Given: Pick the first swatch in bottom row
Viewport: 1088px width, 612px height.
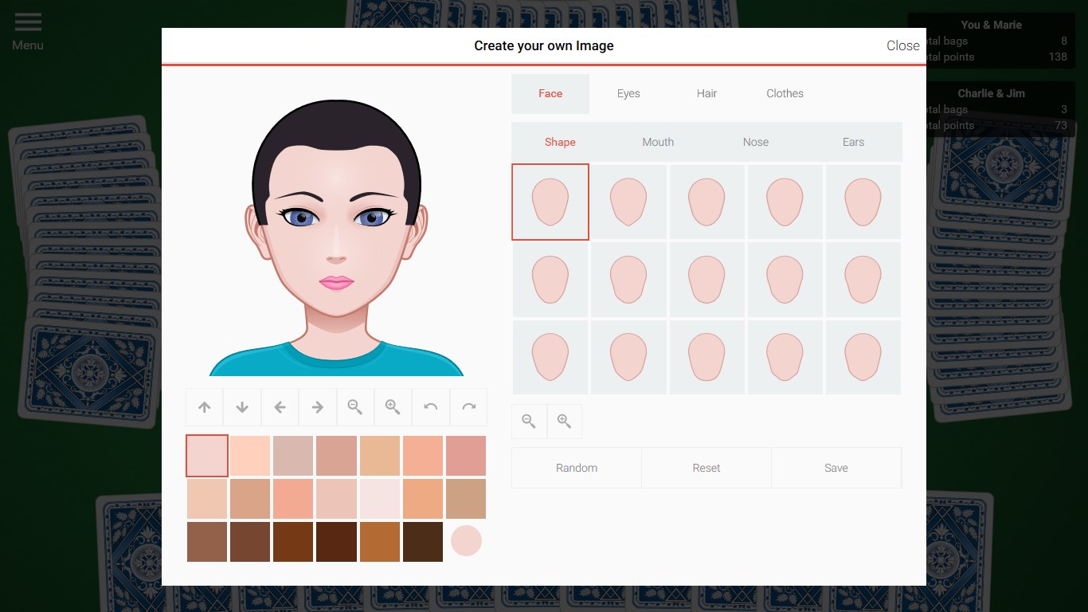Looking at the screenshot, I should pyautogui.click(x=207, y=542).
